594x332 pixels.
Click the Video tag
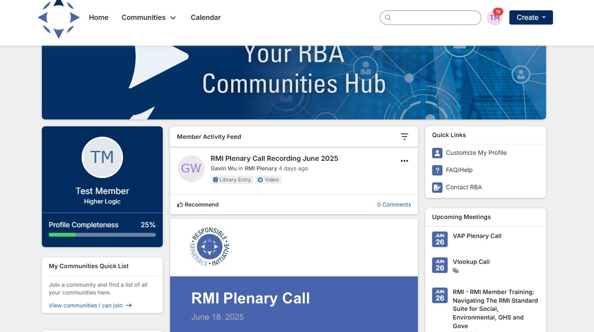[268, 180]
